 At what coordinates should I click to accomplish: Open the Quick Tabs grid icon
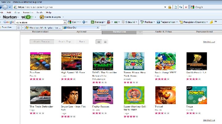(19, 28)
